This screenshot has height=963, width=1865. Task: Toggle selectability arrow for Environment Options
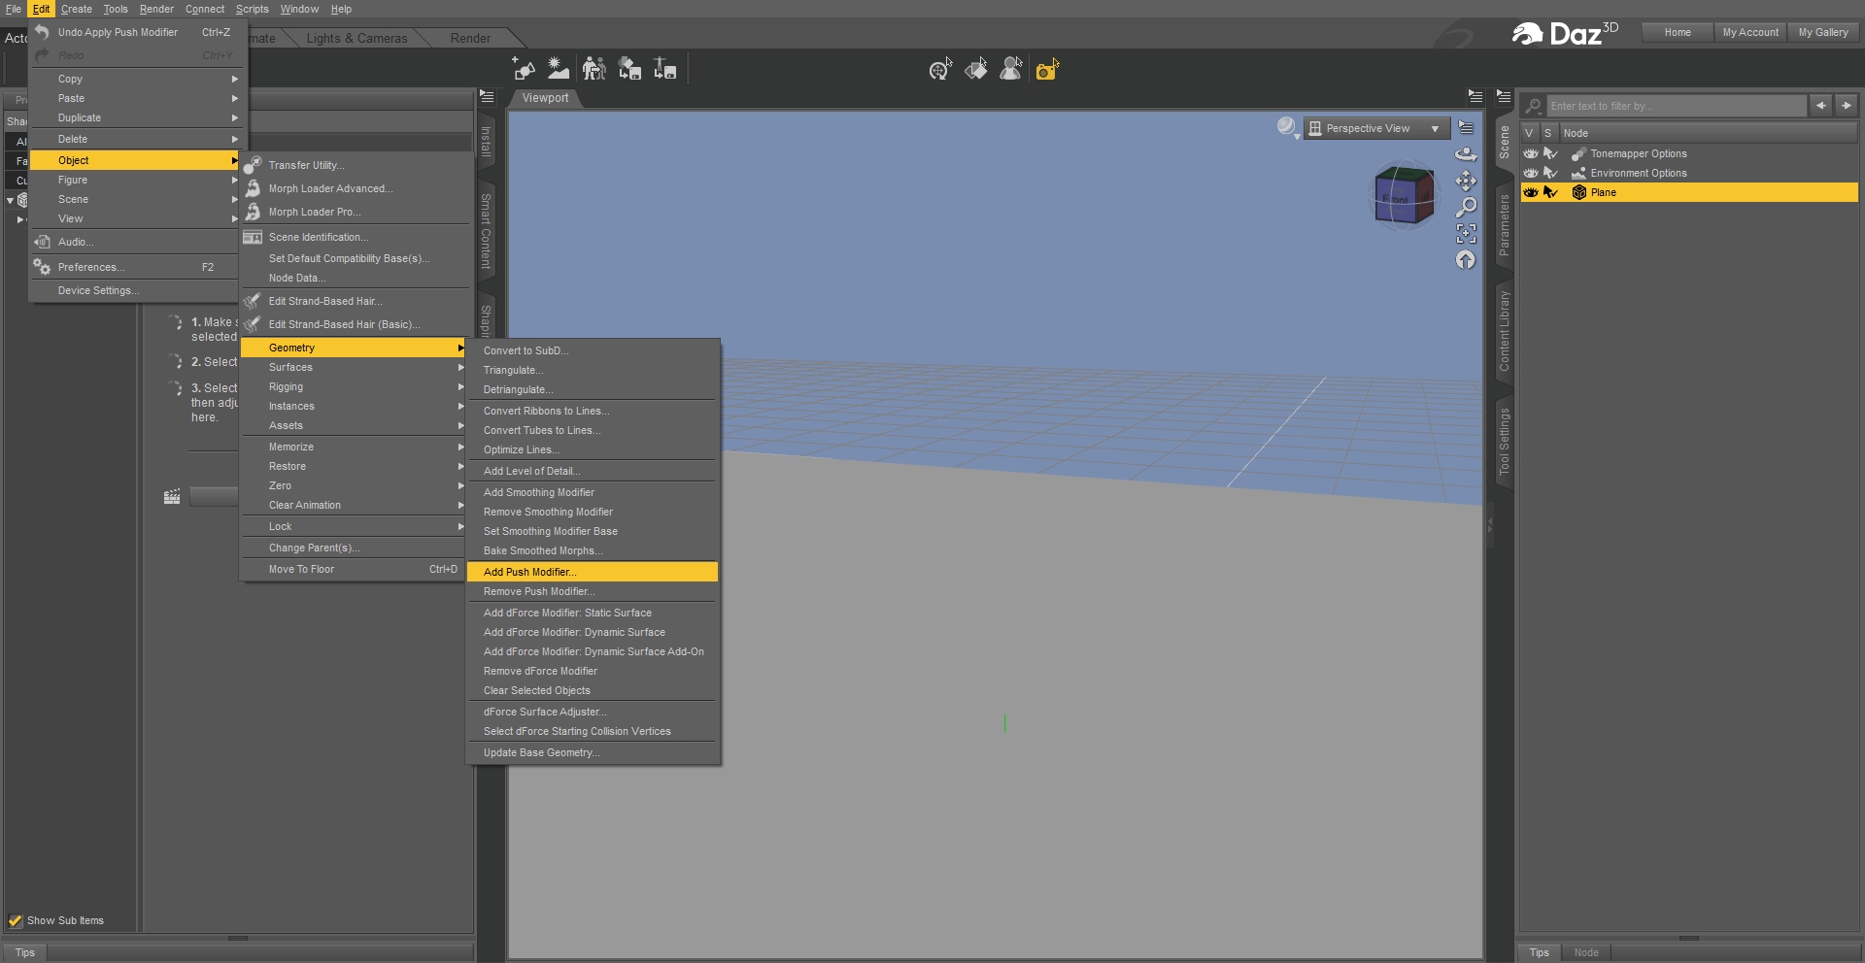click(1550, 173)
